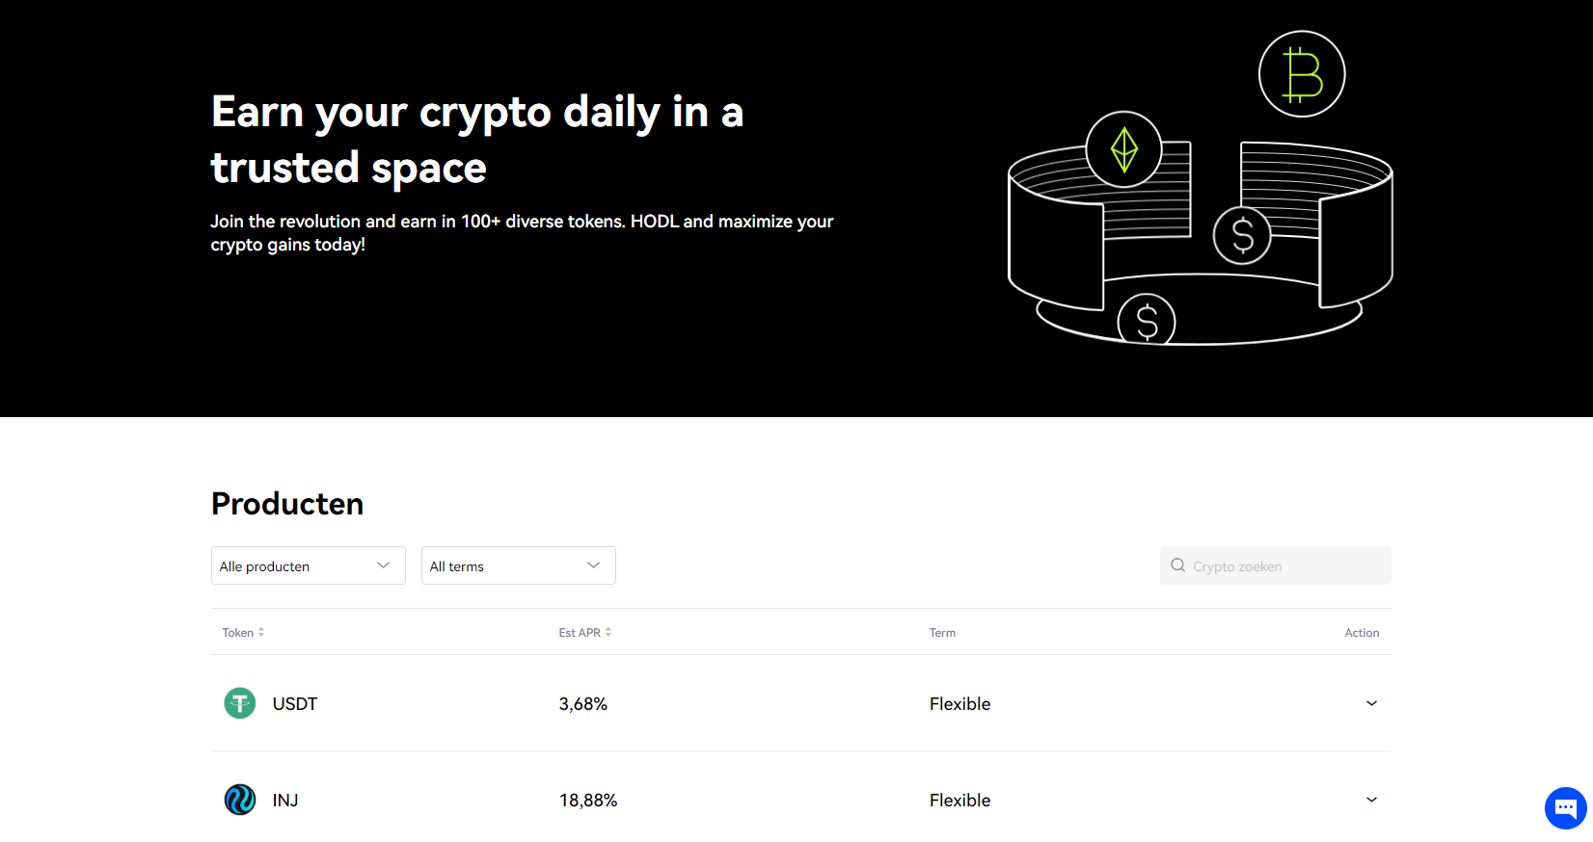Image resolution: width=1593 pixels, height=842 pixels.
Task: Select the INJ token name
Action: 285,801
